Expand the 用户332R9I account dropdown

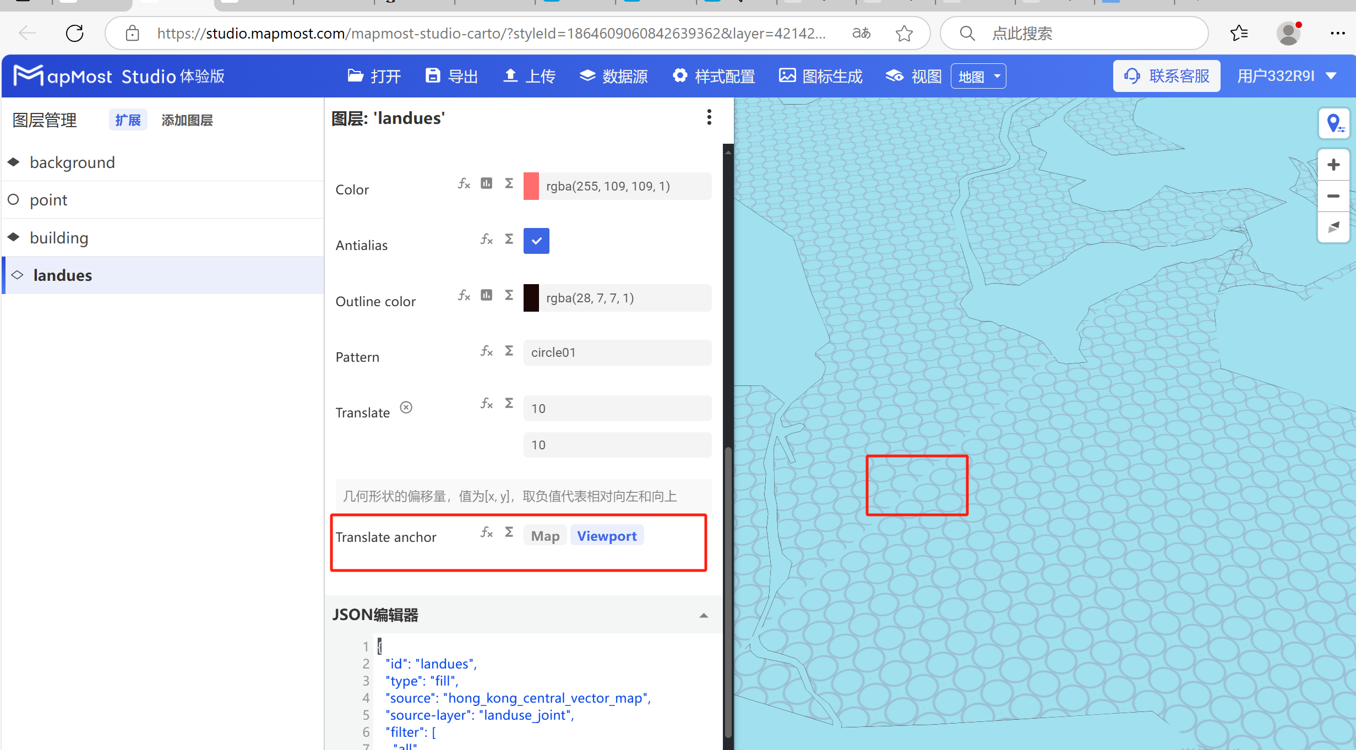(x=1288, y=75)
